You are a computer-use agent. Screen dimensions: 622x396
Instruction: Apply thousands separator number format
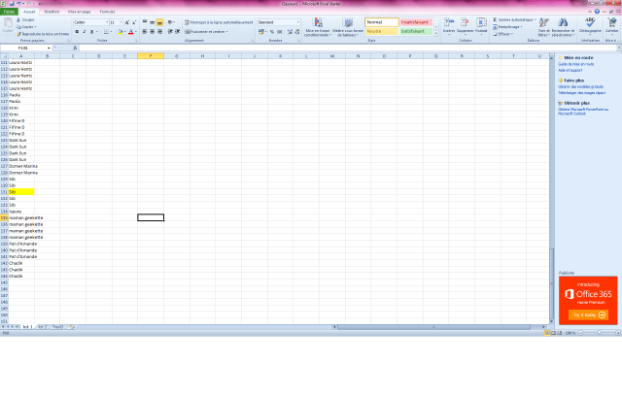pos(280,32)
